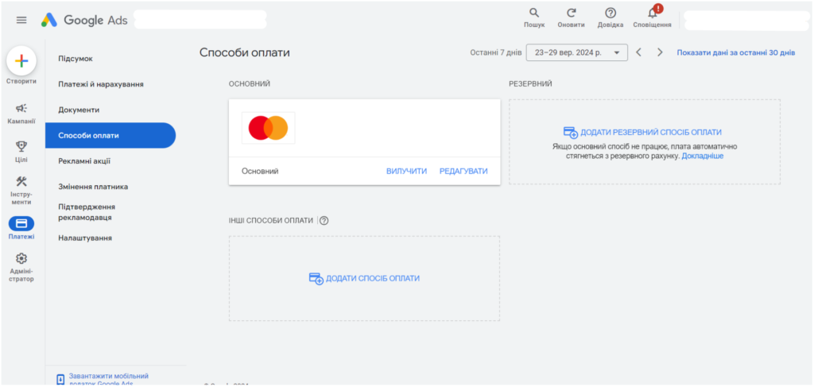Open Документи menu item
Viewport: 814px width, 387px height.
pos(79,110)
